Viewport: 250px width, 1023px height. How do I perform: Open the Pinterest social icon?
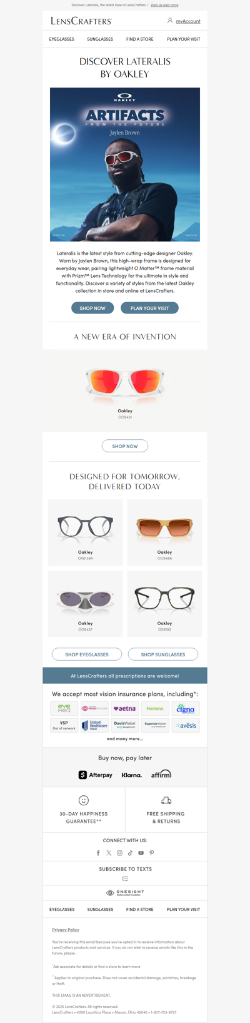click(151, 853)
